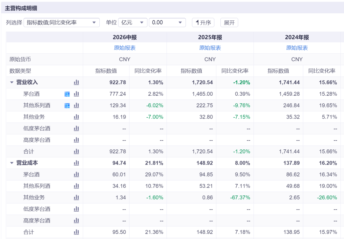The height and width of the screenshot is (239, 344).
Task: Open the blue breakdown table icon for 茅台酒
Action: pyautogui.click(x=67, y=94)
